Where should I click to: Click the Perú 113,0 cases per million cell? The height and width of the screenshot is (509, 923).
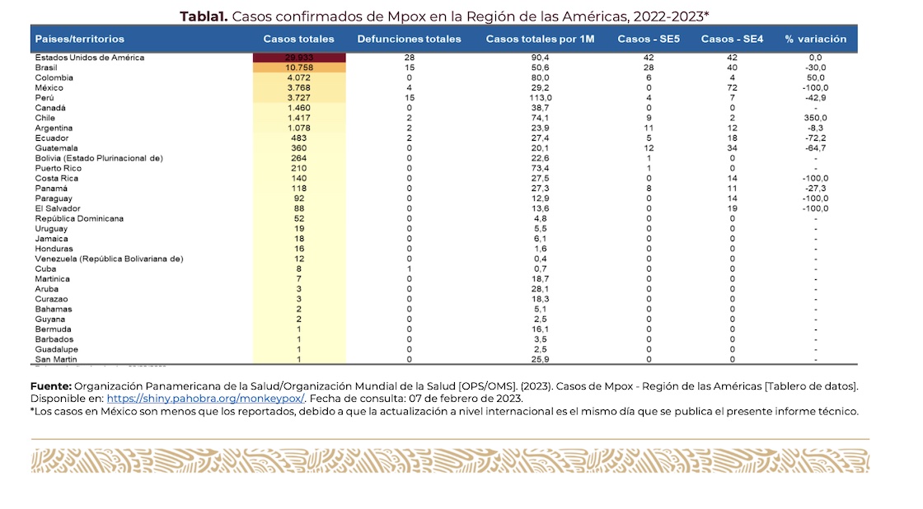click(540, 98)
